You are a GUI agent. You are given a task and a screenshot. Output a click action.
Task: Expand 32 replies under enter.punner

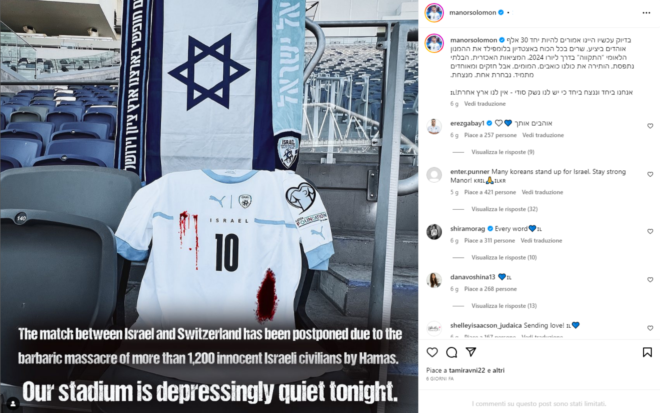tap(504, 209)
